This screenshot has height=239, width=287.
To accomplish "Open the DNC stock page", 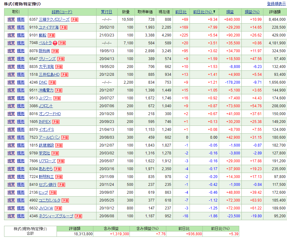I will (43, 82).
